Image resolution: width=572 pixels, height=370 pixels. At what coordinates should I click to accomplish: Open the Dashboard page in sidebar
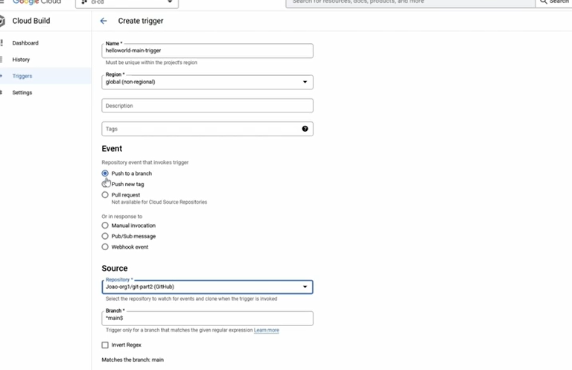click(x=25, y=43)
